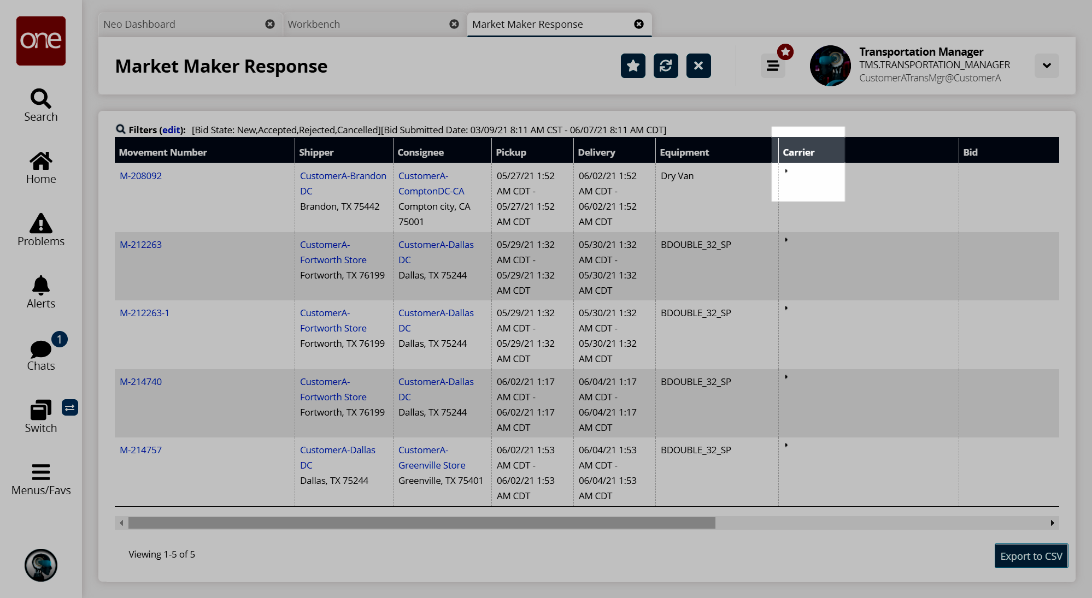
Task: Click the horizontal scrollbar thumb
Action: (x=421, y=523)
